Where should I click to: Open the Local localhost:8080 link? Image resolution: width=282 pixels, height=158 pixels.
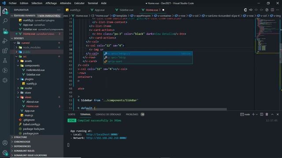(102, 134)
